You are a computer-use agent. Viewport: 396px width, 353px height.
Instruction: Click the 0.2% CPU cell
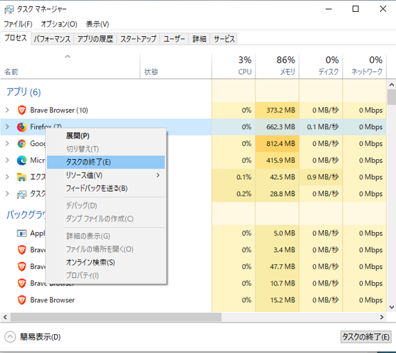point(234,194)
